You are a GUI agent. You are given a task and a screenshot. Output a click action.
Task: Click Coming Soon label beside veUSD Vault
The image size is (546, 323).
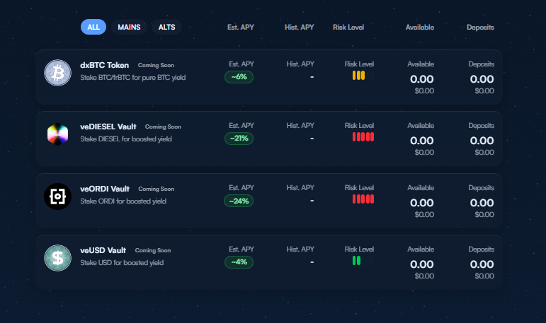[153, 251]
